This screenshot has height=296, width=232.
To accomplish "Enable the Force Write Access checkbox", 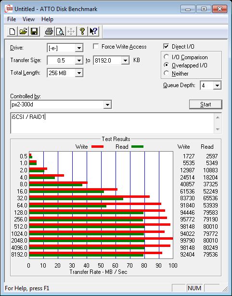I will pos(96,46).
